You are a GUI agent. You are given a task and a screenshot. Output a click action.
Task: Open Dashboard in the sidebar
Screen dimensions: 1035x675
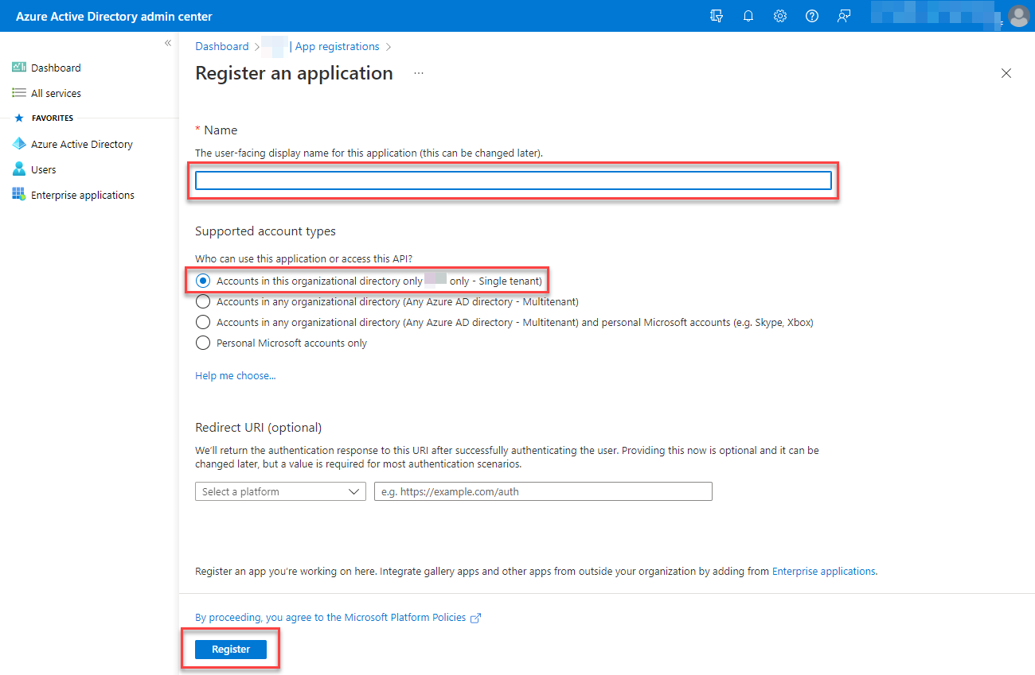tap(56, 68)
